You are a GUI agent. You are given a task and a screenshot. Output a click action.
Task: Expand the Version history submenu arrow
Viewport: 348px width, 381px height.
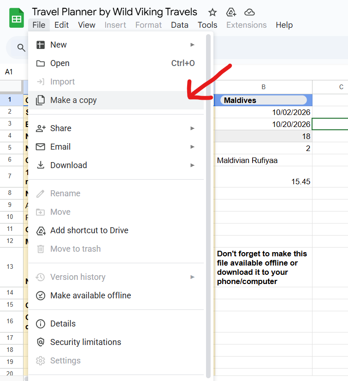pos(192,277)
